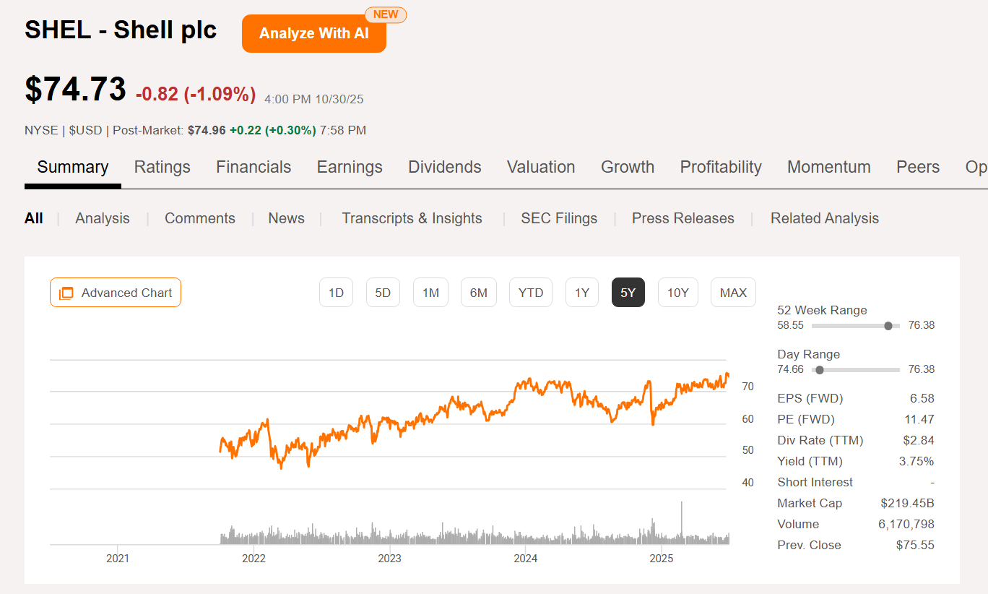Select the MAX chart range
The width and height of the screenshot is (988, 594).
point(733,293)
